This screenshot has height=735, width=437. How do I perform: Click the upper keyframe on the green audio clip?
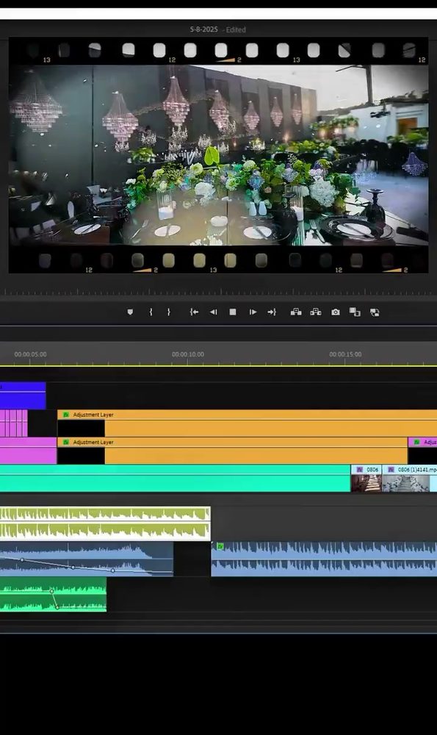tap(51, 591)
